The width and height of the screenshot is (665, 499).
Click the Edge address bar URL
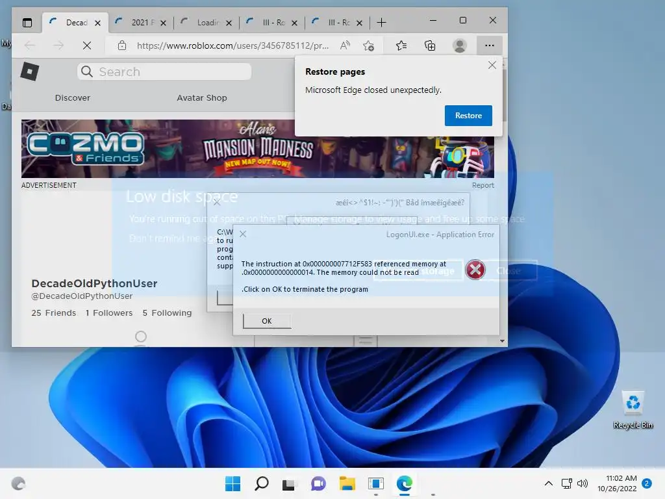[232, 45]
